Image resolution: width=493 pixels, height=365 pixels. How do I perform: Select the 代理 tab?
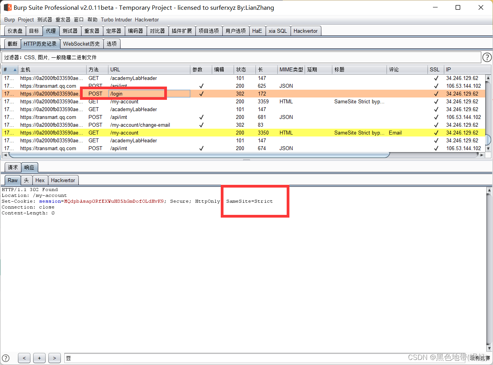click(51, 31)
